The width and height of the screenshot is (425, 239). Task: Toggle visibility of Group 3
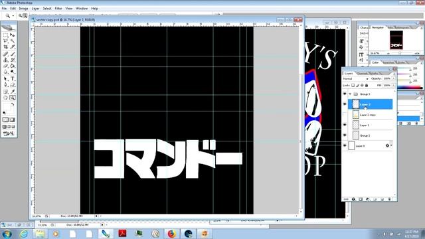(345, 94)
